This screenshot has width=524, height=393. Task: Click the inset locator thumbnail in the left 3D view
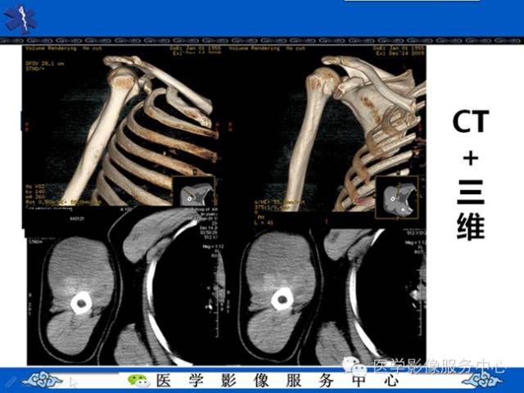coord(194,192)
